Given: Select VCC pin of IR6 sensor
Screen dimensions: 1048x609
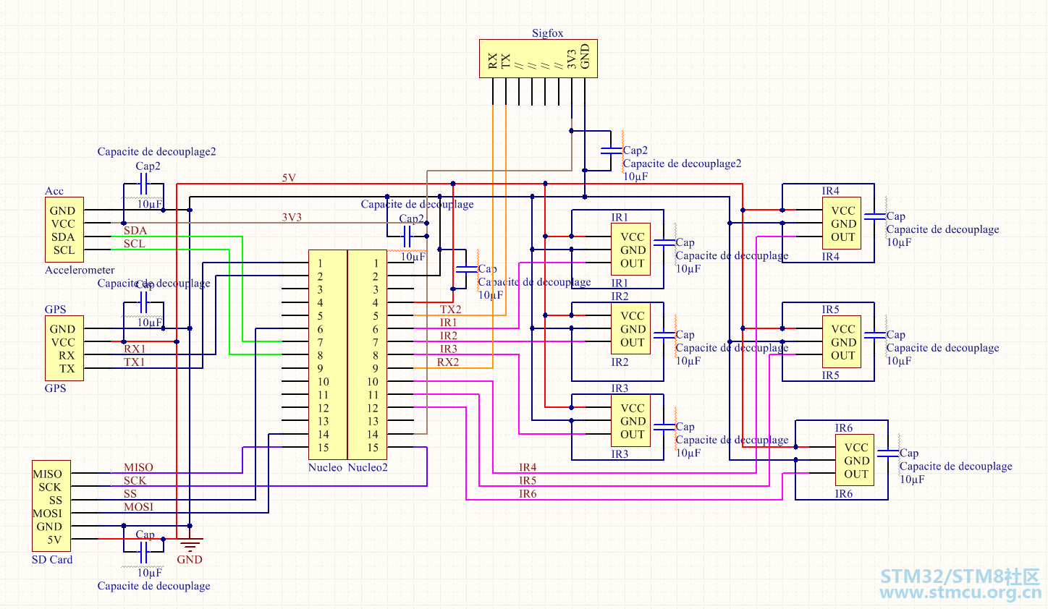Looking at the screenshot, I should [x=856, y=448].
